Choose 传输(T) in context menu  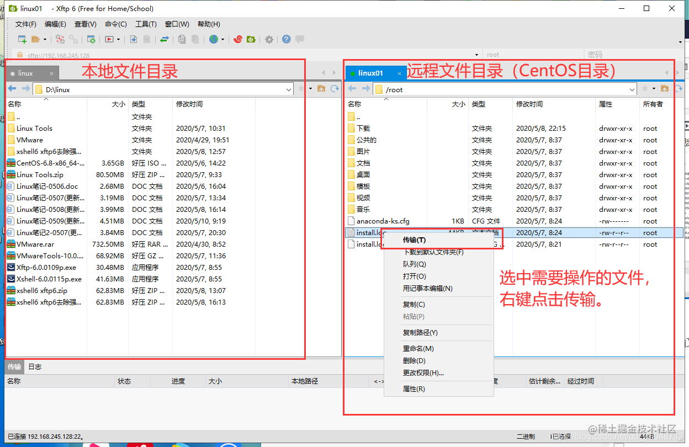438,240
